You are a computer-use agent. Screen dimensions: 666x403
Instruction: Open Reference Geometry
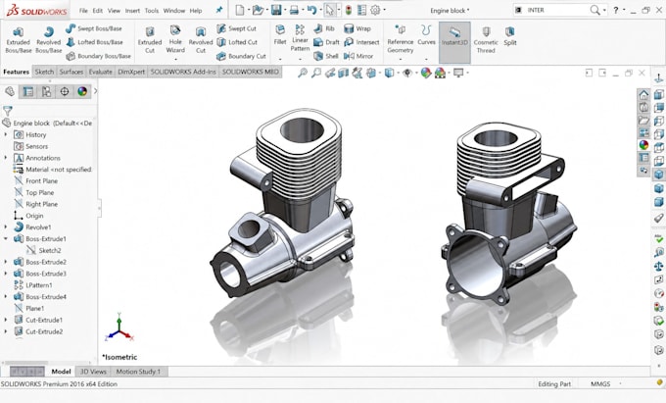pyautogui.click(x=401, y=39)
